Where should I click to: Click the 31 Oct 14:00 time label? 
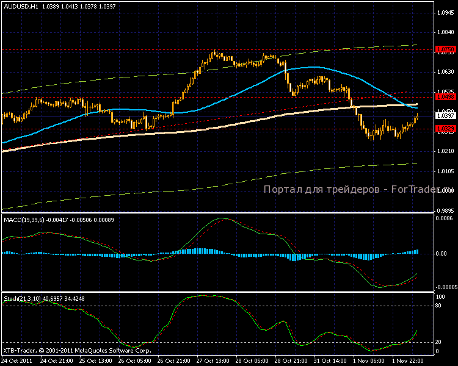(x=330, y=361)
